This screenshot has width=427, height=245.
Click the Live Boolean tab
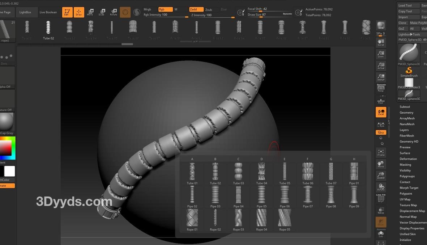[48, 12]
